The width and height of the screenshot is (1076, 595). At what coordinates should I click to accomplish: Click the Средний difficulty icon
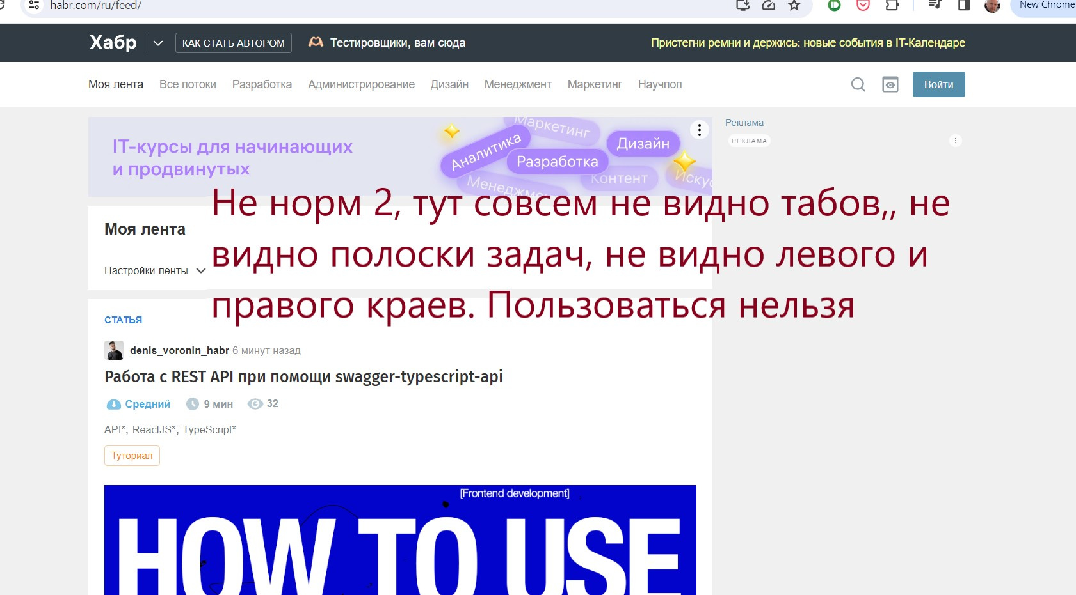[x=113, y=404]
